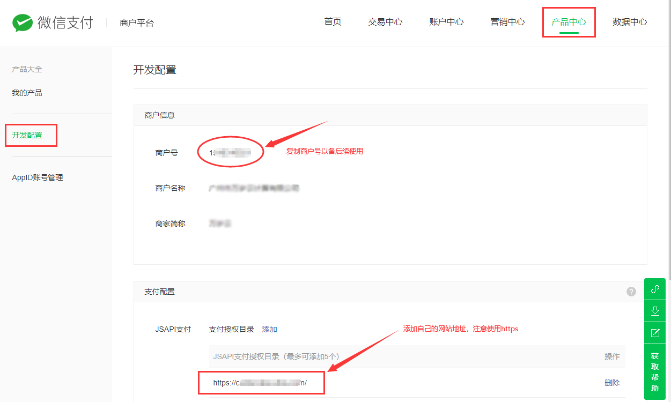Screen dimensions: 671x402
Task: Click the 商家简称 field label
Action: pyautogui.click(x=170, y=224)
